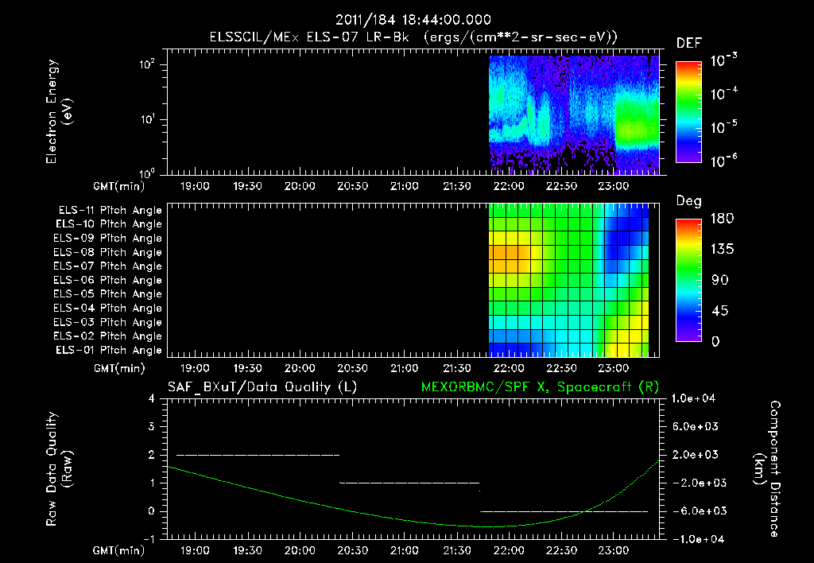814x563 pixels.
Task: Select the ELS-10 Pitch Angle row label
Action: pos(109,224)
